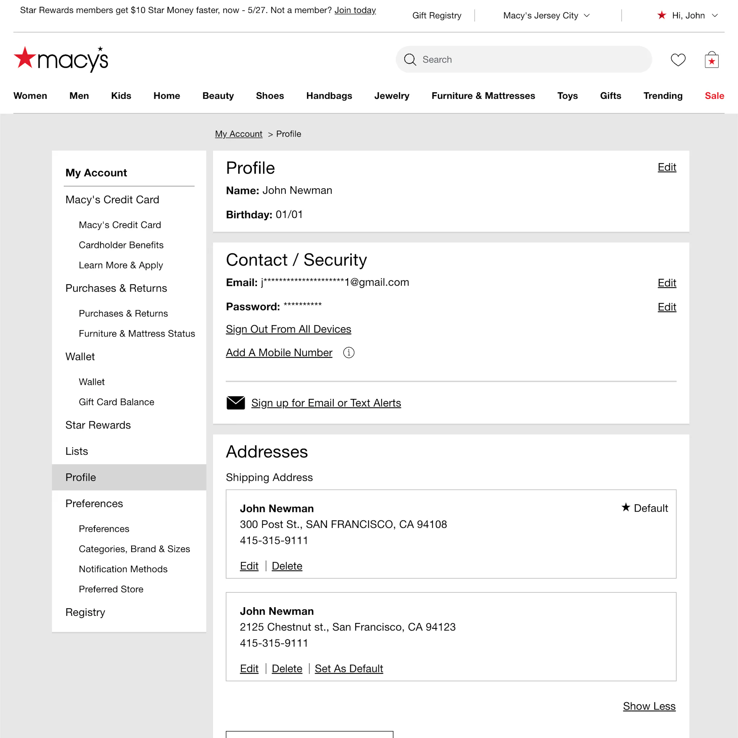Click Show Less under addresses

click(x=649, y=706)
